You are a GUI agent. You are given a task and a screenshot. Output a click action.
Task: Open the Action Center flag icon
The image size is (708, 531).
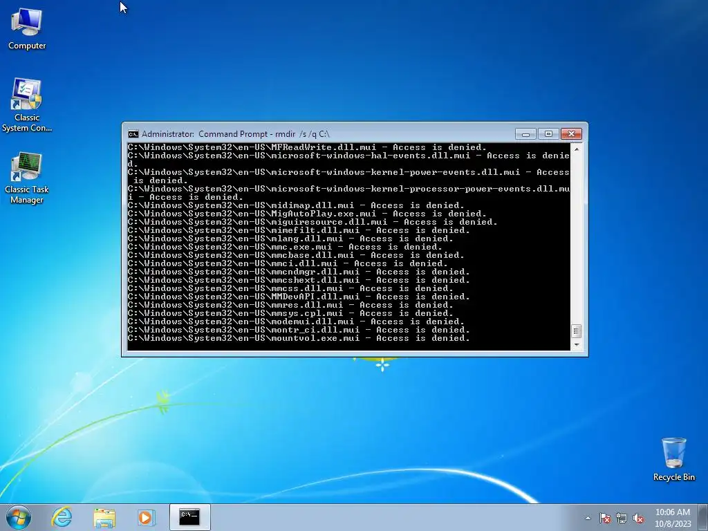click(605, 518)
